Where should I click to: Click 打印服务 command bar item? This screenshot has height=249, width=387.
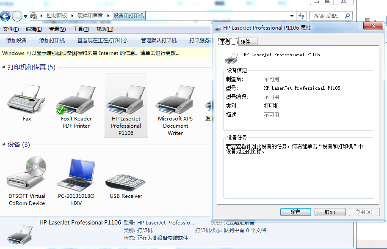200,41
